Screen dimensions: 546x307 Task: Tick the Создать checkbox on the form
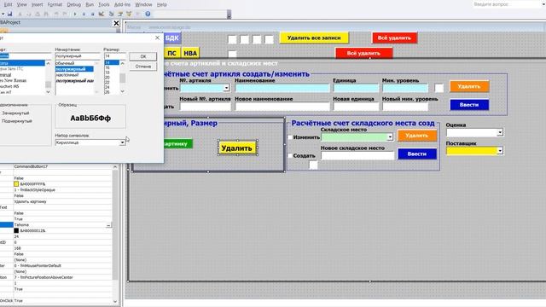pyautogui.click(x=290, y=155)
